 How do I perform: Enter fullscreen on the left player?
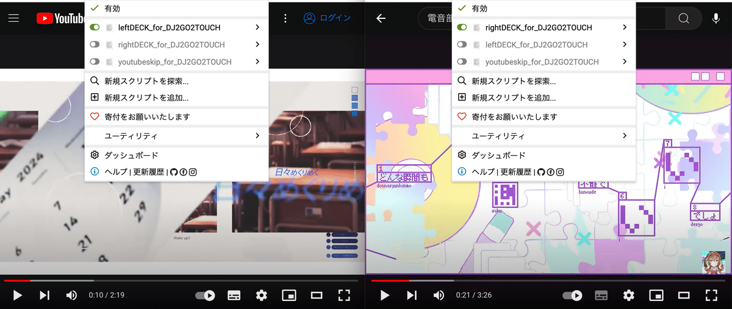tap(344, 295)
